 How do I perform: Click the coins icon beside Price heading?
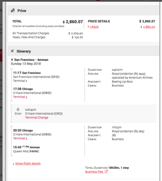click(13, 10)
